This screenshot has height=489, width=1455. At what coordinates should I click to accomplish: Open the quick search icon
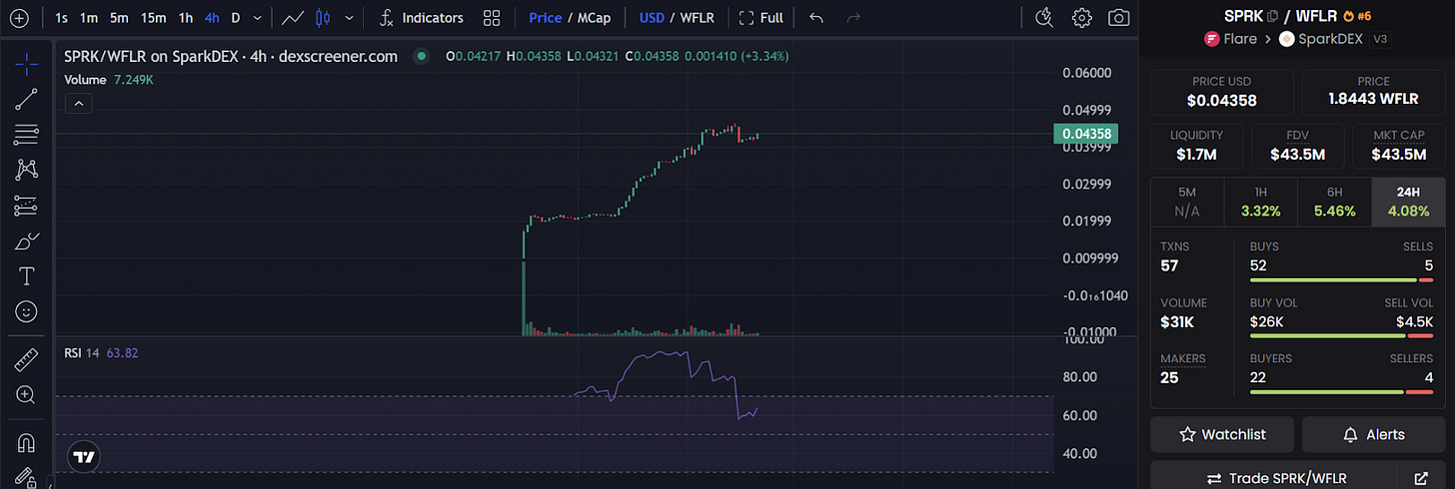(x=1044, y=18)
